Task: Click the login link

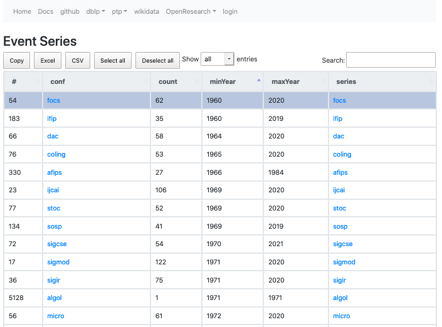Action: click(x=230, y=11)
